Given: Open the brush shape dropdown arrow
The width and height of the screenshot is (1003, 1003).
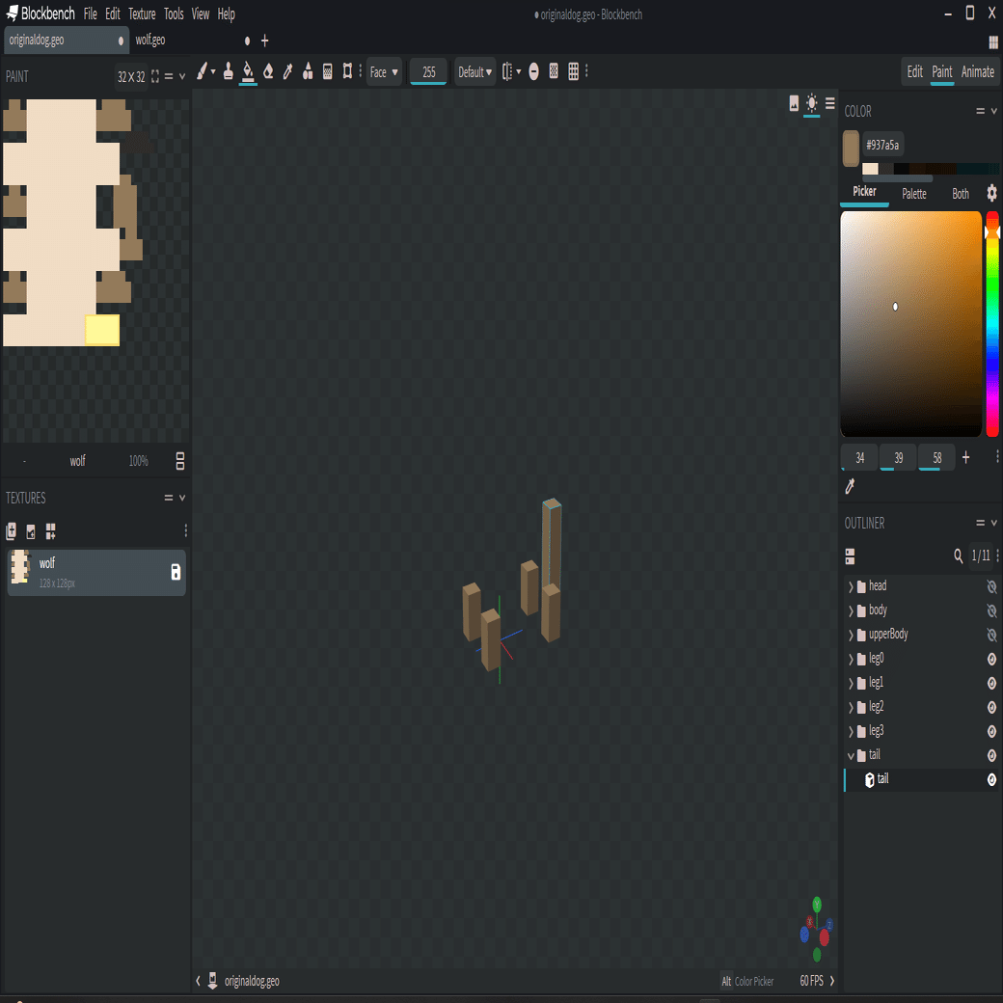Looking at the screenshot, I should [213, 71].
